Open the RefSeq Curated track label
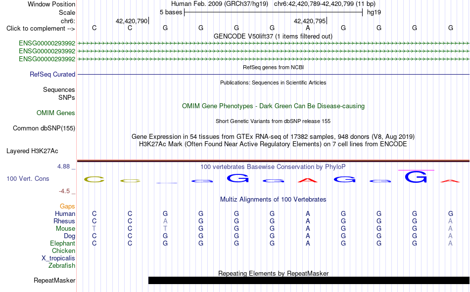 pyautogui.click(x=52, y=74)
